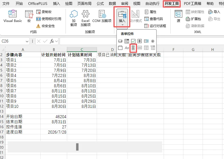Open the Visual Basic editor
This screenshot has width=224, height=159.
tap(12, 16)
